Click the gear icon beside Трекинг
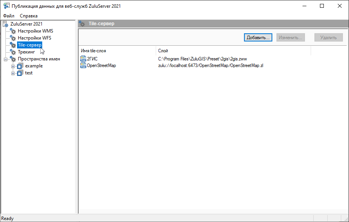Viewport: 349px width, 222px height. 13,52
